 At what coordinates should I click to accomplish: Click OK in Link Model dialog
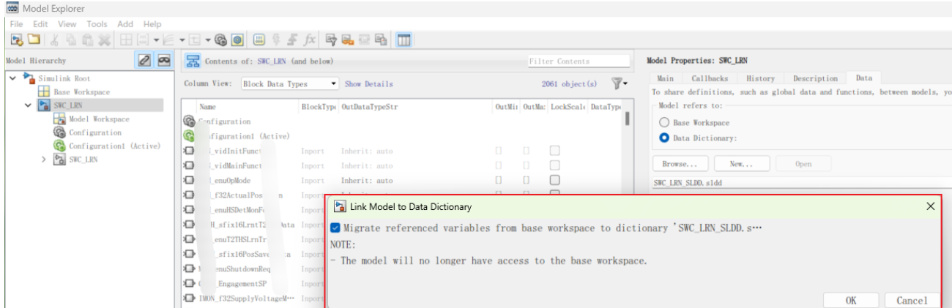coord(850,300)
